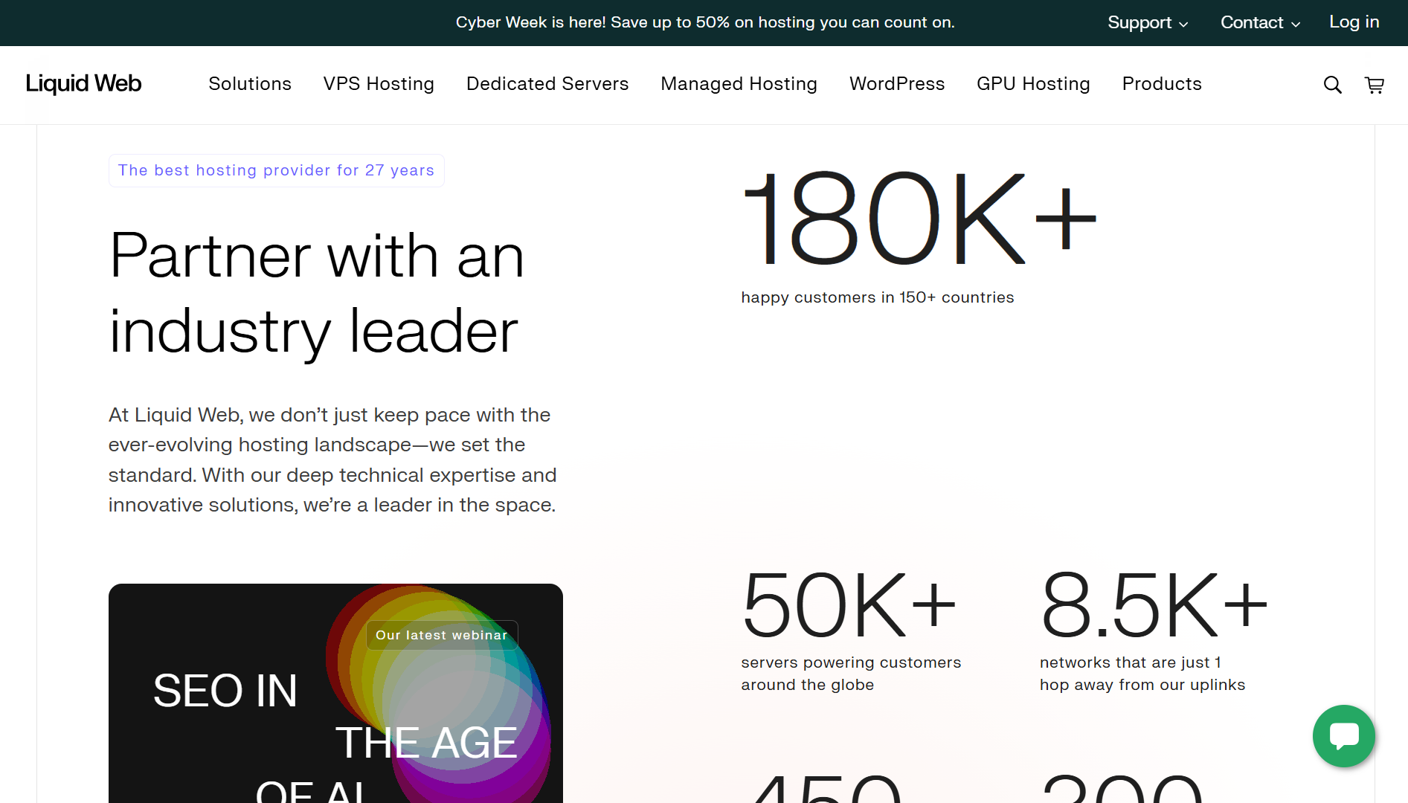
Task: Click the 180K+ happy customers statistic
Action: point(919,219)
